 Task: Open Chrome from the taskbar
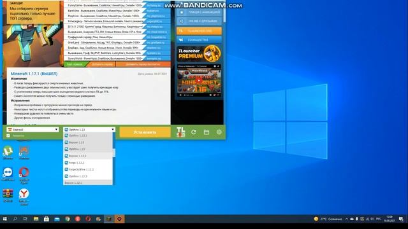pos(68,219)
